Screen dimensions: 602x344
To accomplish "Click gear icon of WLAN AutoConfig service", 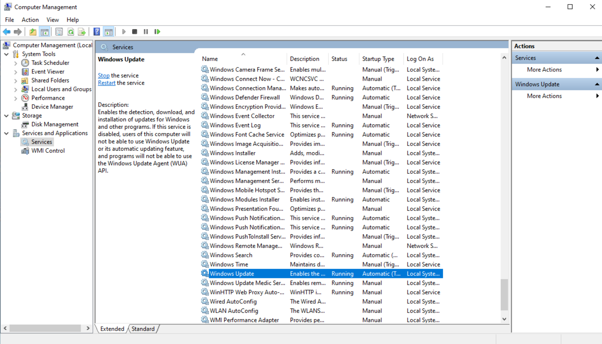I will (205, 311).
